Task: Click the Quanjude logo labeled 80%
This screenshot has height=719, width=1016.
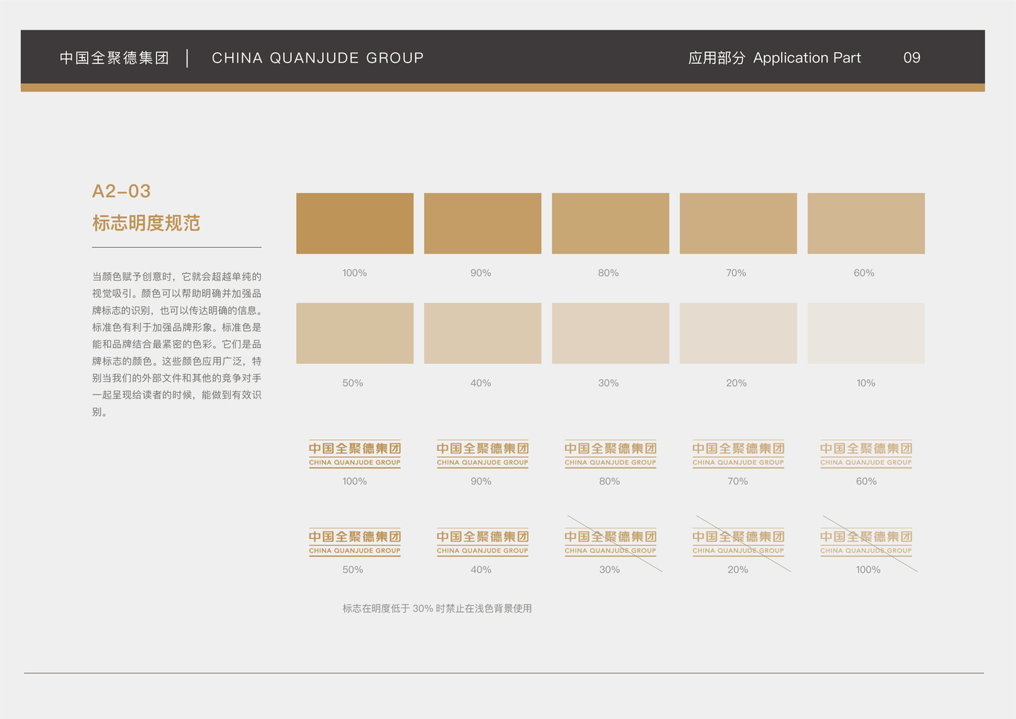Action: tap(611, 454)
